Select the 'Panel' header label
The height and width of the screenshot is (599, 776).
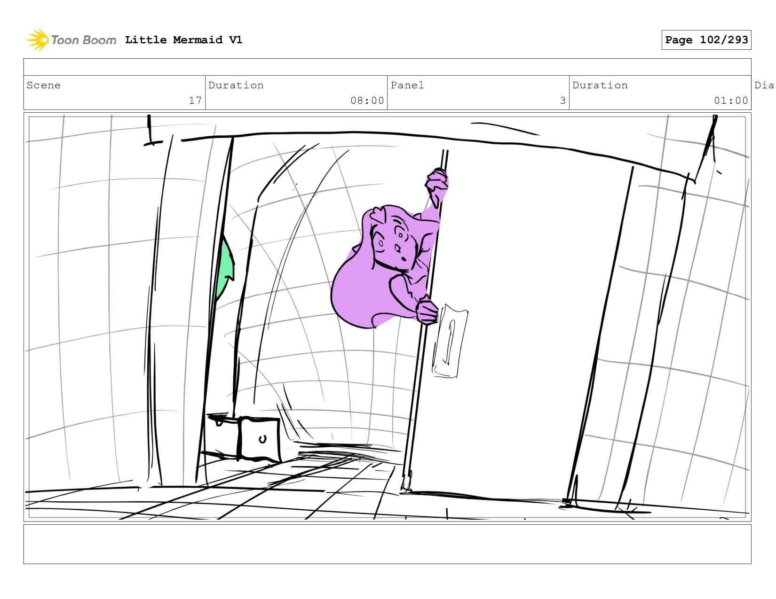coord(407,85)
